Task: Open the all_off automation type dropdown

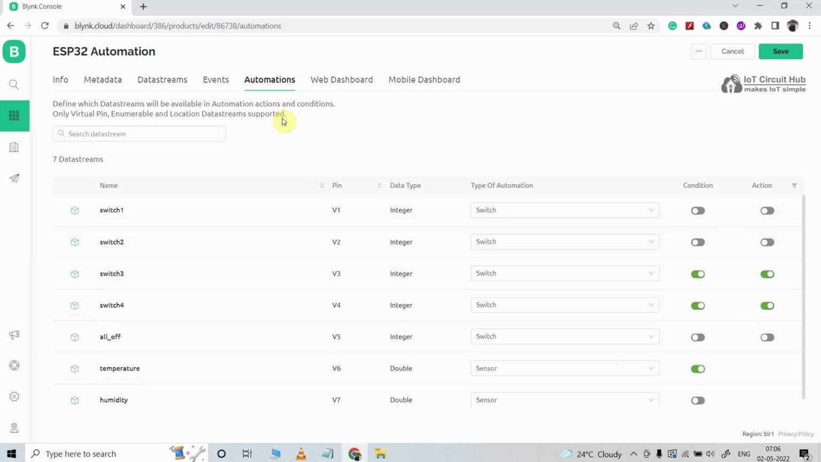Action: pos(564,336)
